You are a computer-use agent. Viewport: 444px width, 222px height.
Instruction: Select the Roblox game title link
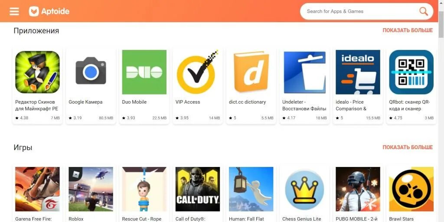click(x=76, y=219)
